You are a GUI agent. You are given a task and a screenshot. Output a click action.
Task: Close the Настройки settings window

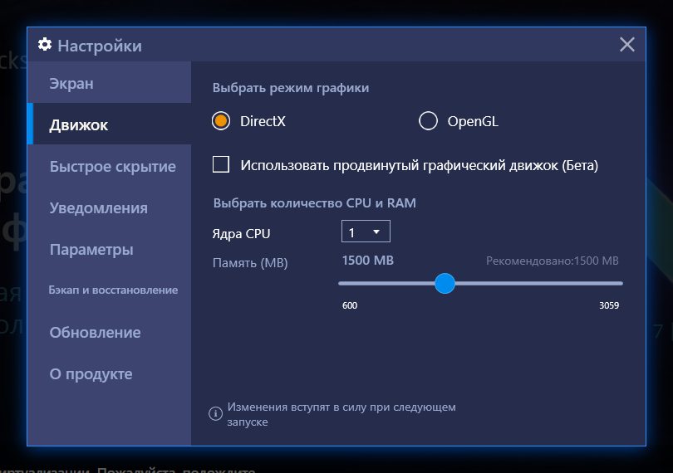tap(627, 45)
